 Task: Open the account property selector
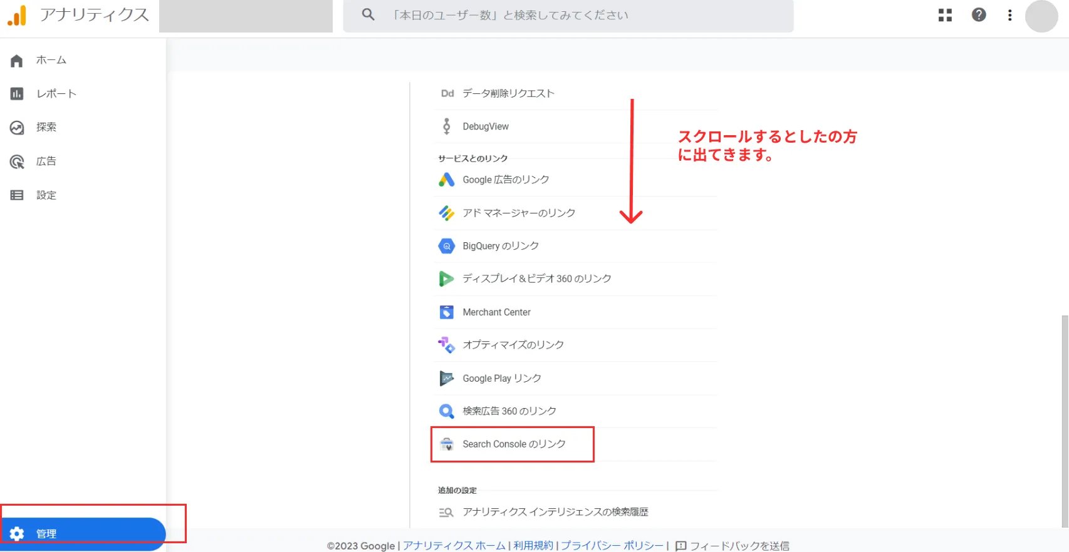tap(246, 16)
